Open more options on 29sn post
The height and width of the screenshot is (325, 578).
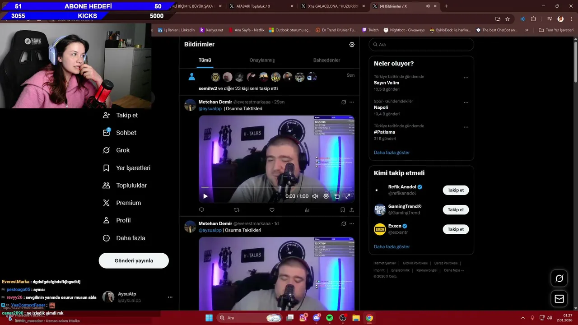[352, 102]
